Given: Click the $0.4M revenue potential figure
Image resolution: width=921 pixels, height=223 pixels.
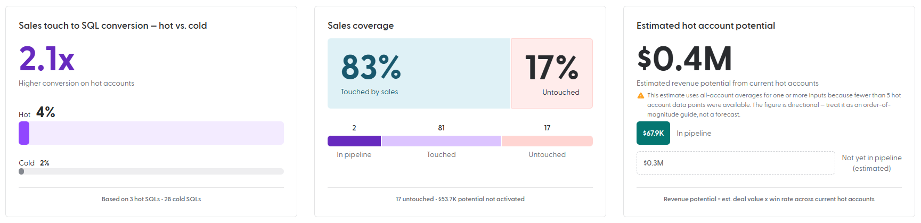Looking at the screenshot, I should 684,59.
